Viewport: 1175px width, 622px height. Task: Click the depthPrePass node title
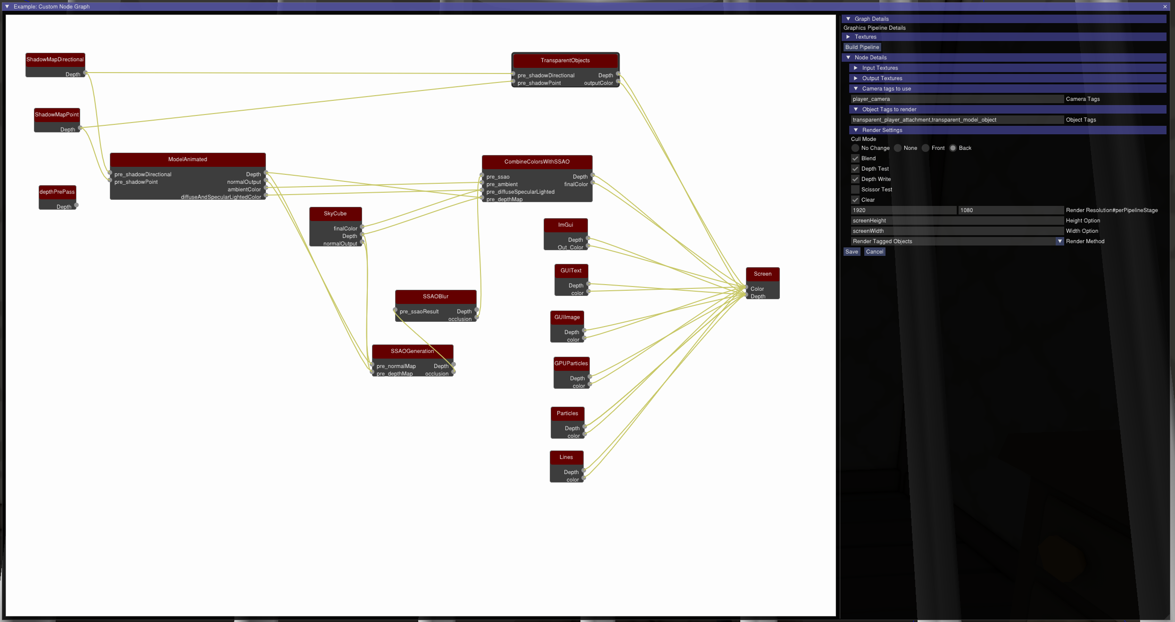click(57, 192)
